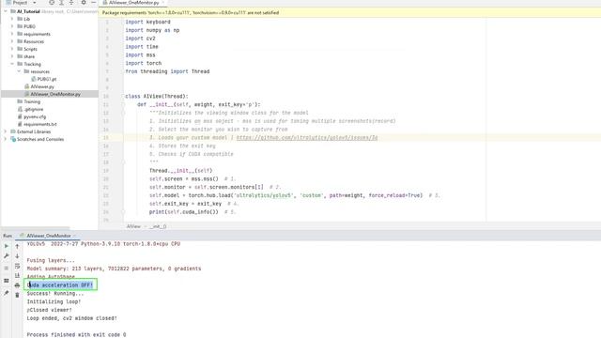Click 'Initializing loop!' console line
The image size is (601, 338).
pos(54,301)
